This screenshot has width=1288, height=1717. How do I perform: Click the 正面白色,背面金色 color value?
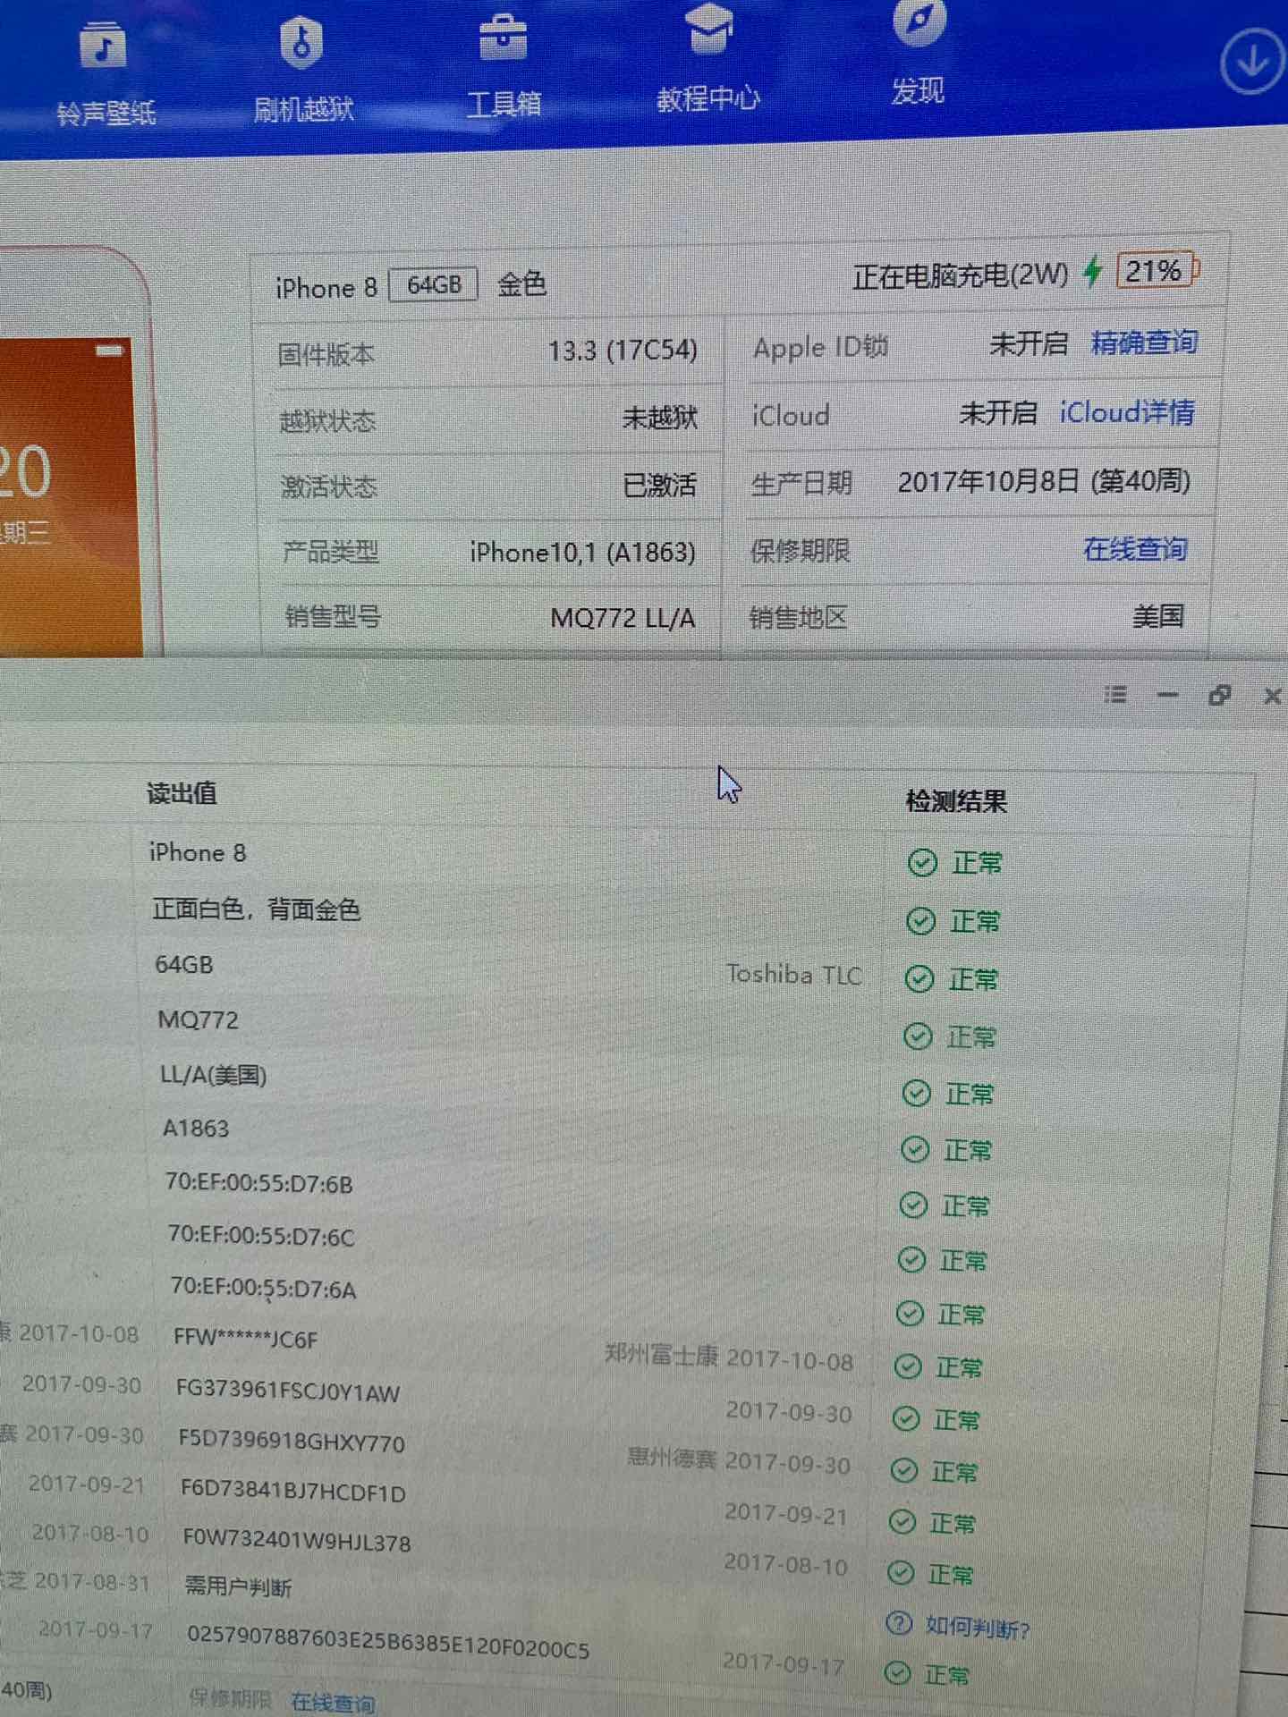click(x=256, y=909)
